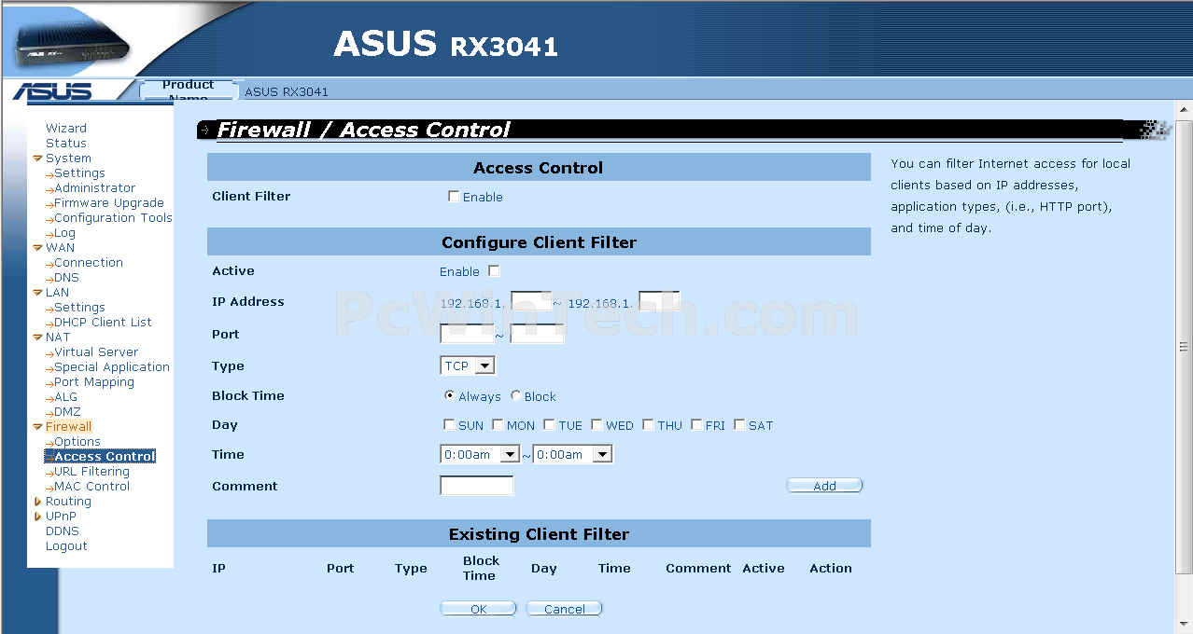Open LAN Settings in the sidebar
1193x634 pixels.
click(x=79, y=308)
